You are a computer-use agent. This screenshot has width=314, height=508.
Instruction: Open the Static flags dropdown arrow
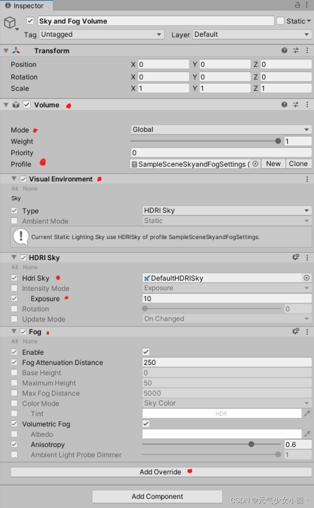pyautogui.click(x=309, y=21)
